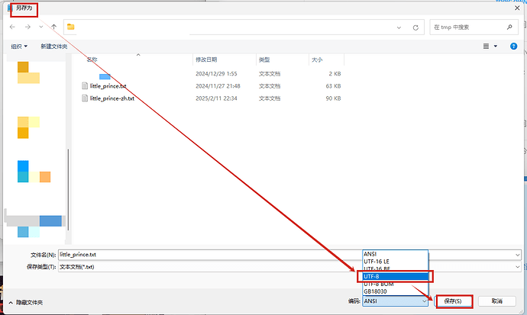Click the 90 KB size cell

(333, 98)
